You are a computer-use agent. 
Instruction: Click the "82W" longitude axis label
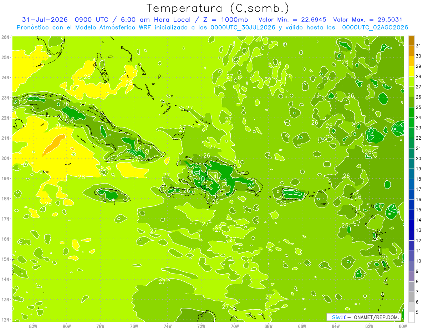coord(33,326)
